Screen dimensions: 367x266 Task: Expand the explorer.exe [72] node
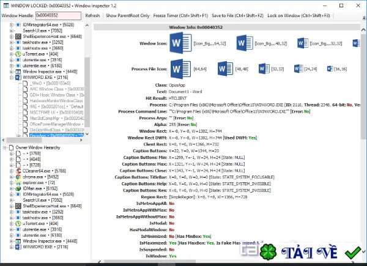[11, 183]
